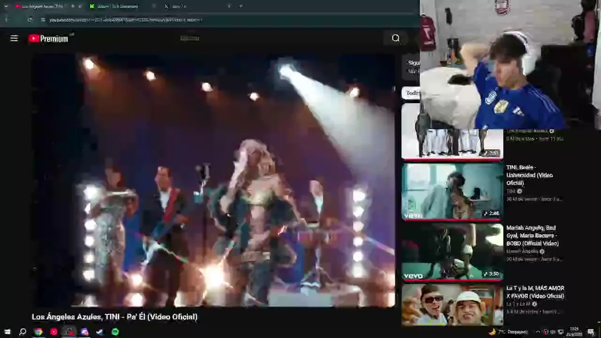Open the MÁS AMOR X FAVOR thumbnail
This screenshot has height=338, width=601.
(x=452, y=304)
